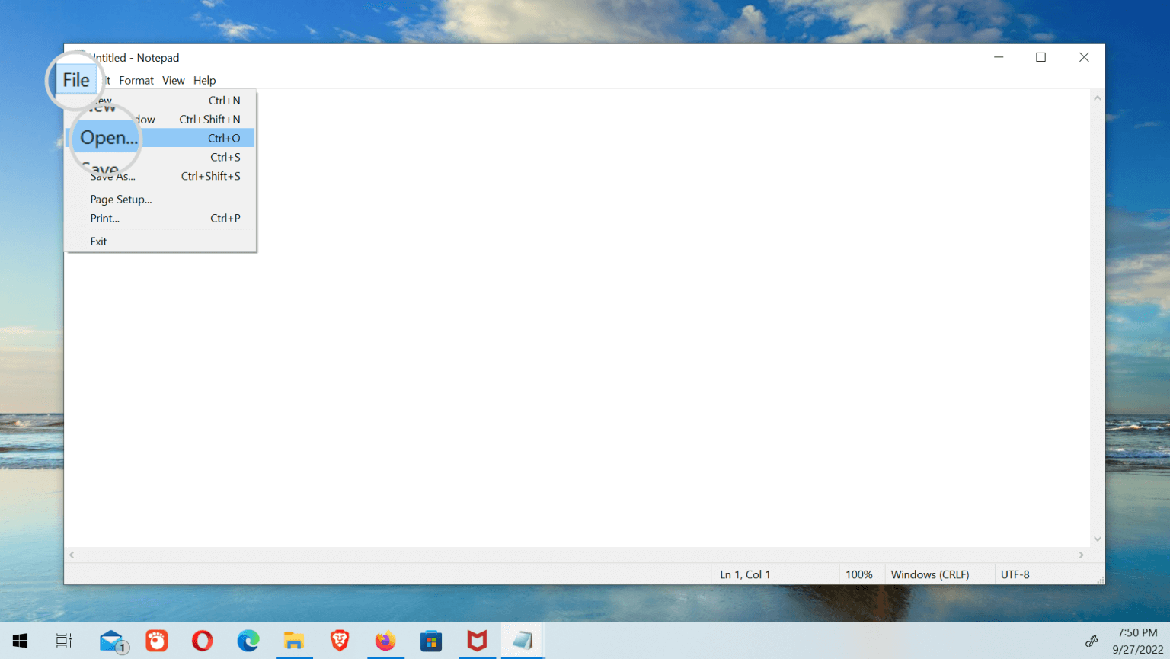Screen dimensions: 1170x659
Task: Choose Page Setup... from the File menu
Action: pos(120,199)
